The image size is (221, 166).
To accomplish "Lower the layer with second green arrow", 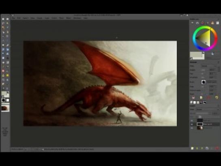I will (202, 148).
